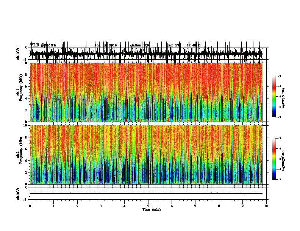Click time axis tick label 8

[219, 206]
